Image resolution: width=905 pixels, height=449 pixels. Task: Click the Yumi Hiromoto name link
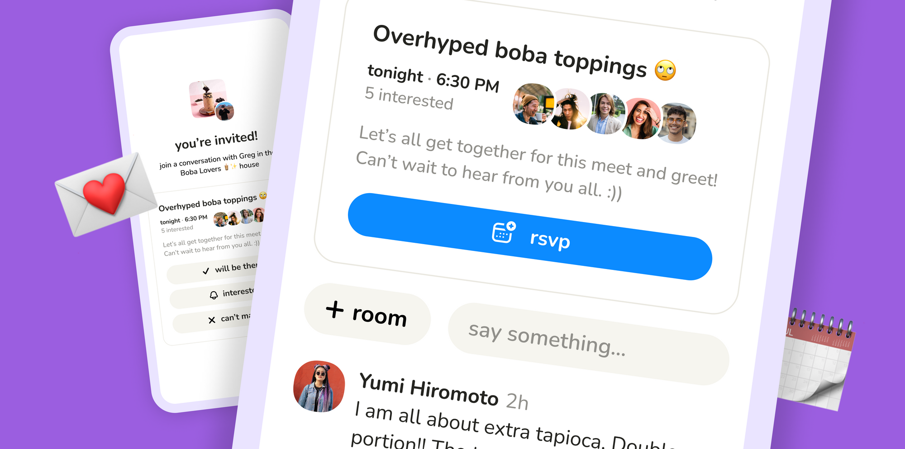[x=429, y=389]
